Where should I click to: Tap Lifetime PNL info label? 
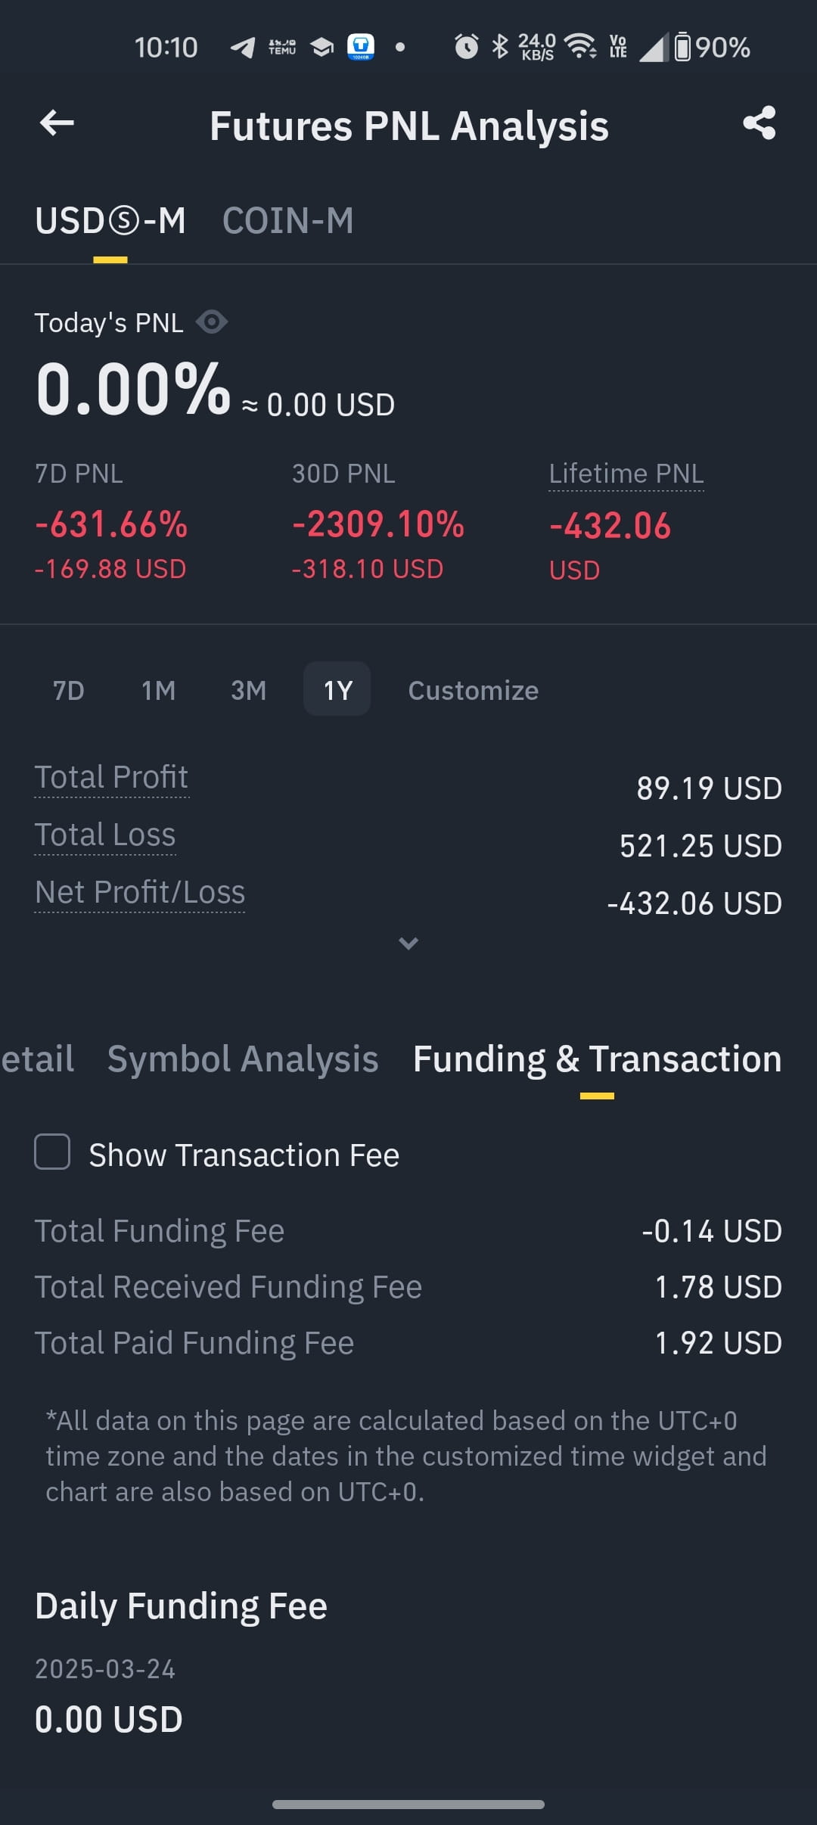[626, 474]
